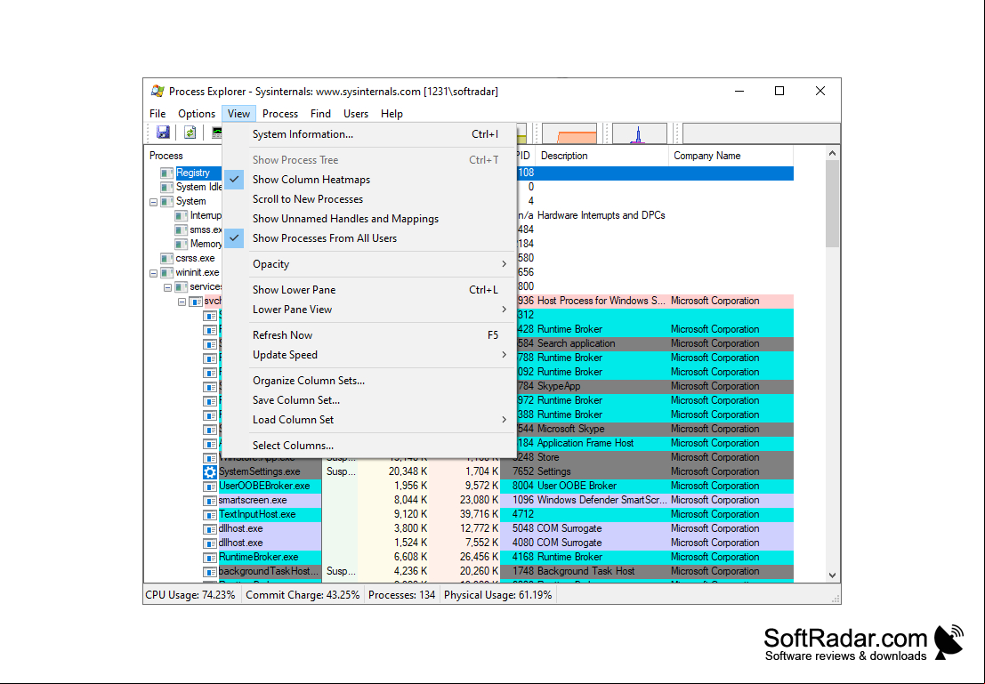Image resolution: width=985 pixels, height=684 pixels.
Task: Click the smartscreen.exe process icon
Action: click(210, 501)
